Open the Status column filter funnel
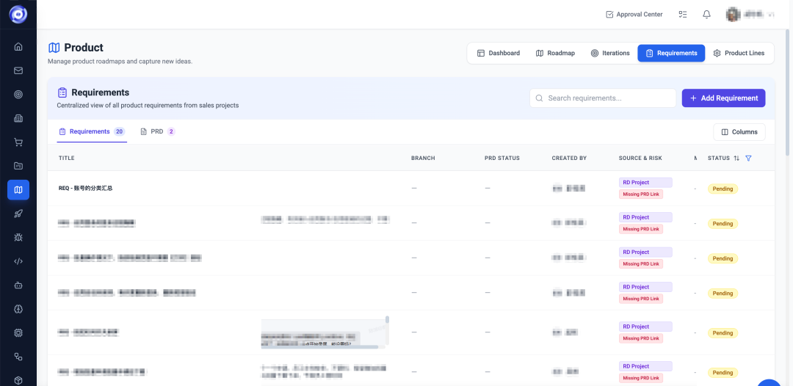This screenshot has height=386, width=793. [x=748, y=158]
